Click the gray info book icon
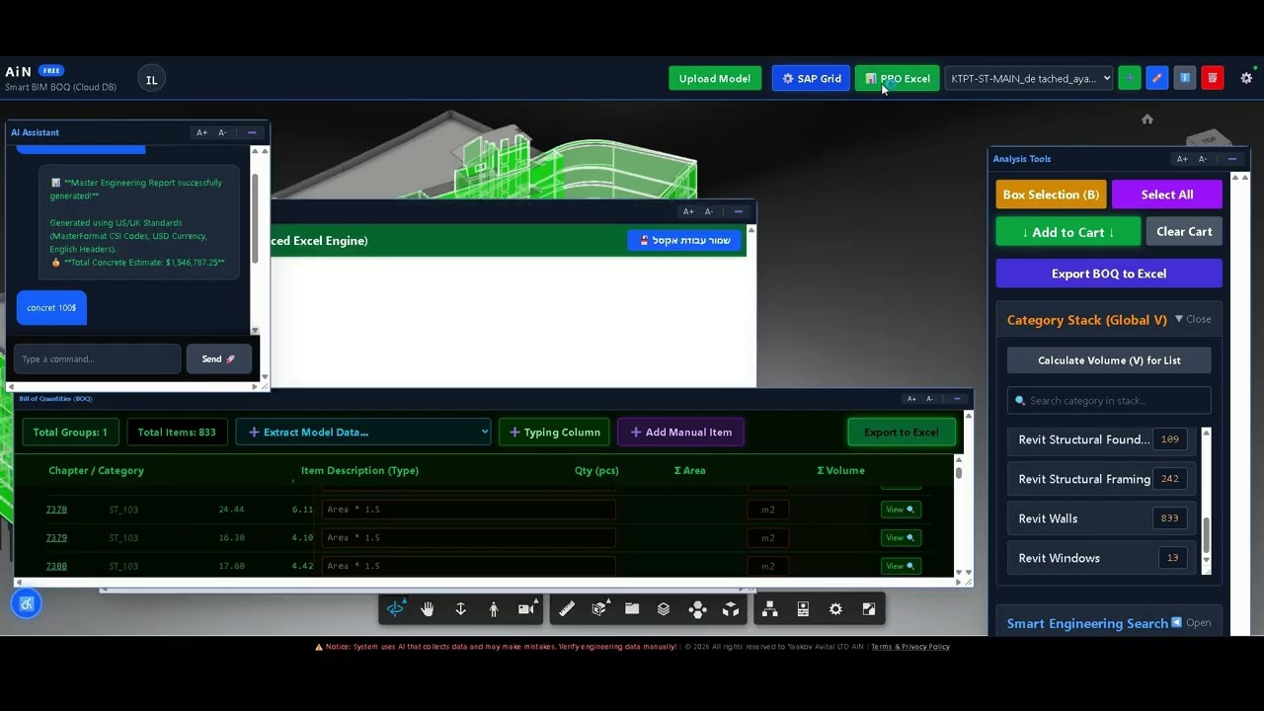The width and height of the screenshot is (1264, 711). [1185, 78]
